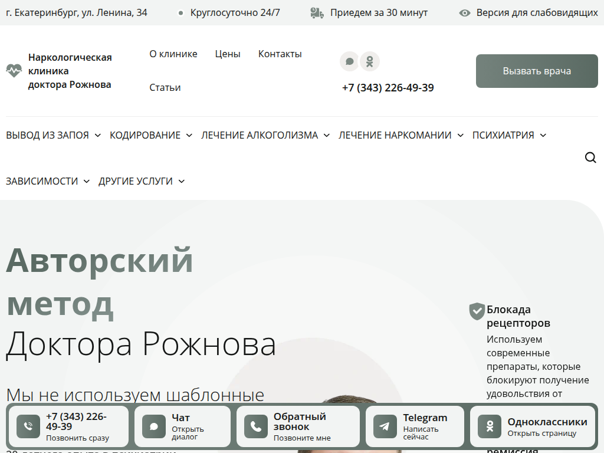Open the Цены link

point(228,54)
